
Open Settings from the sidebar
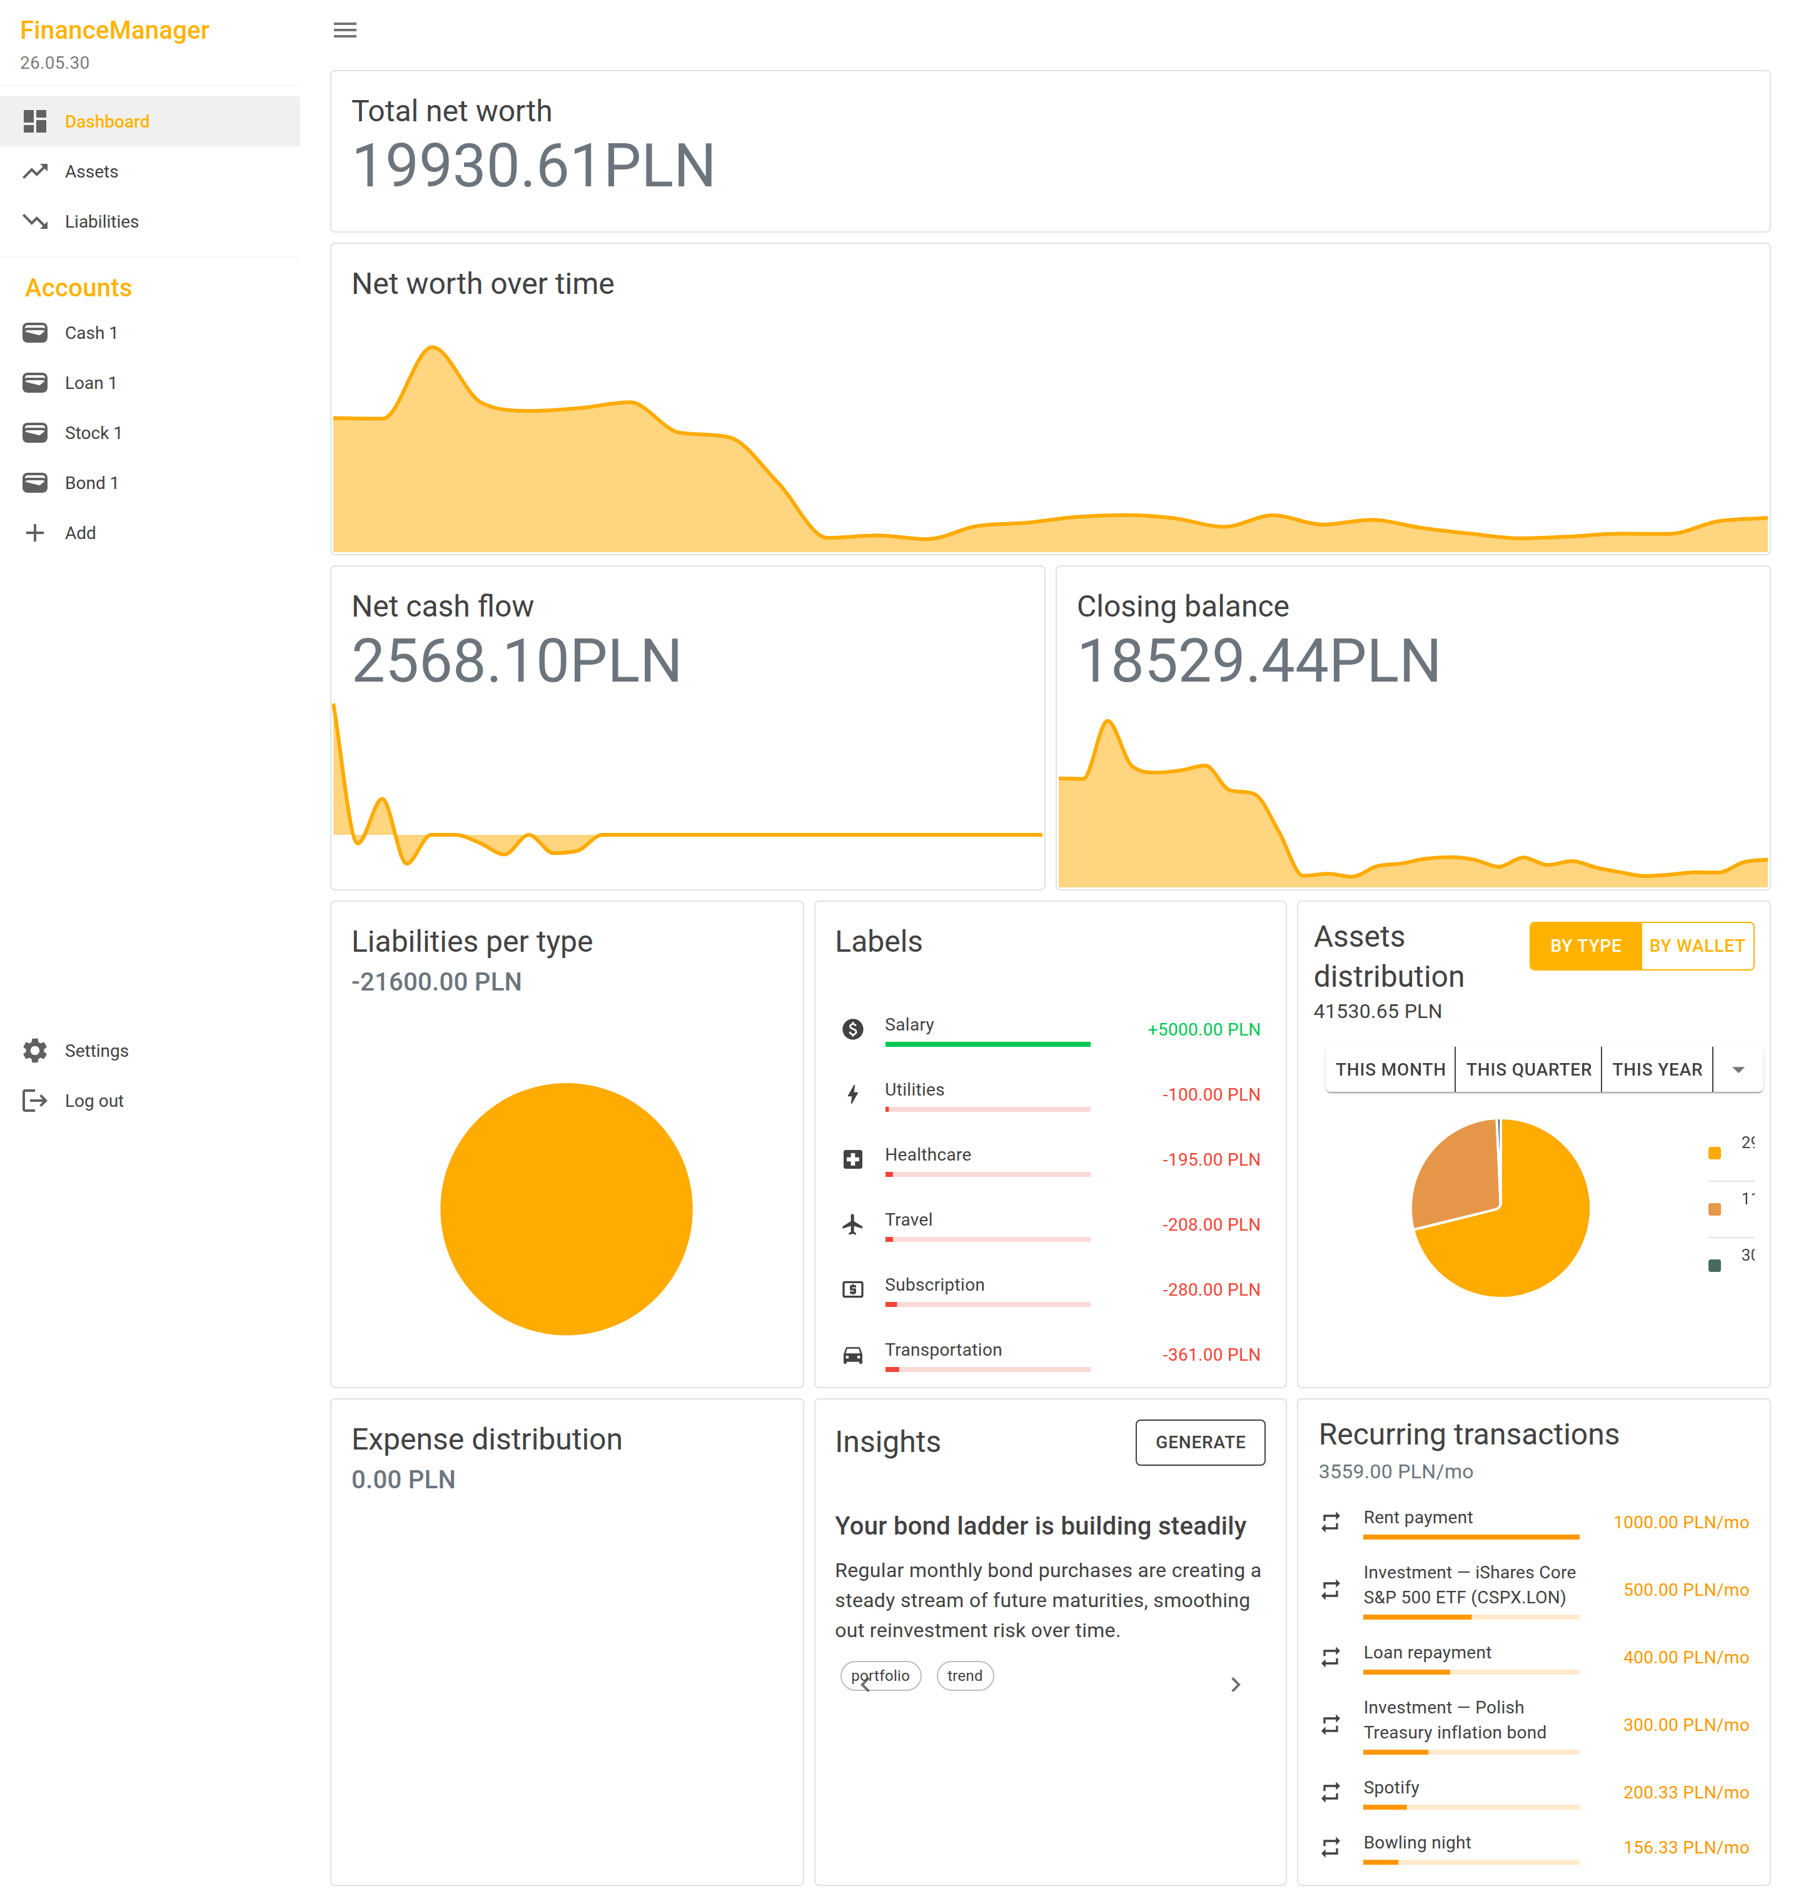click(149, 1050)
